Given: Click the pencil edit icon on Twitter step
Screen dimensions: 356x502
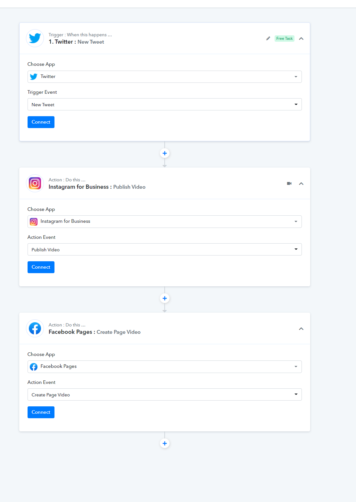Looking at the screenshot, I should [268, 39].
